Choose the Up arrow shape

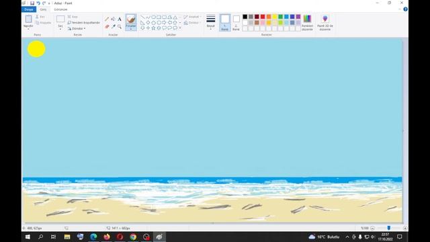(x=175, y=22)
